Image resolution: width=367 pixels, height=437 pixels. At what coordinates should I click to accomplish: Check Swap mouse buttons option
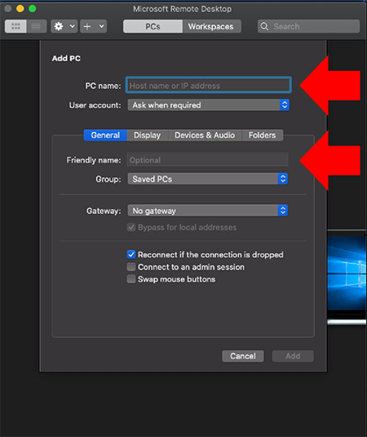[131, 279]
